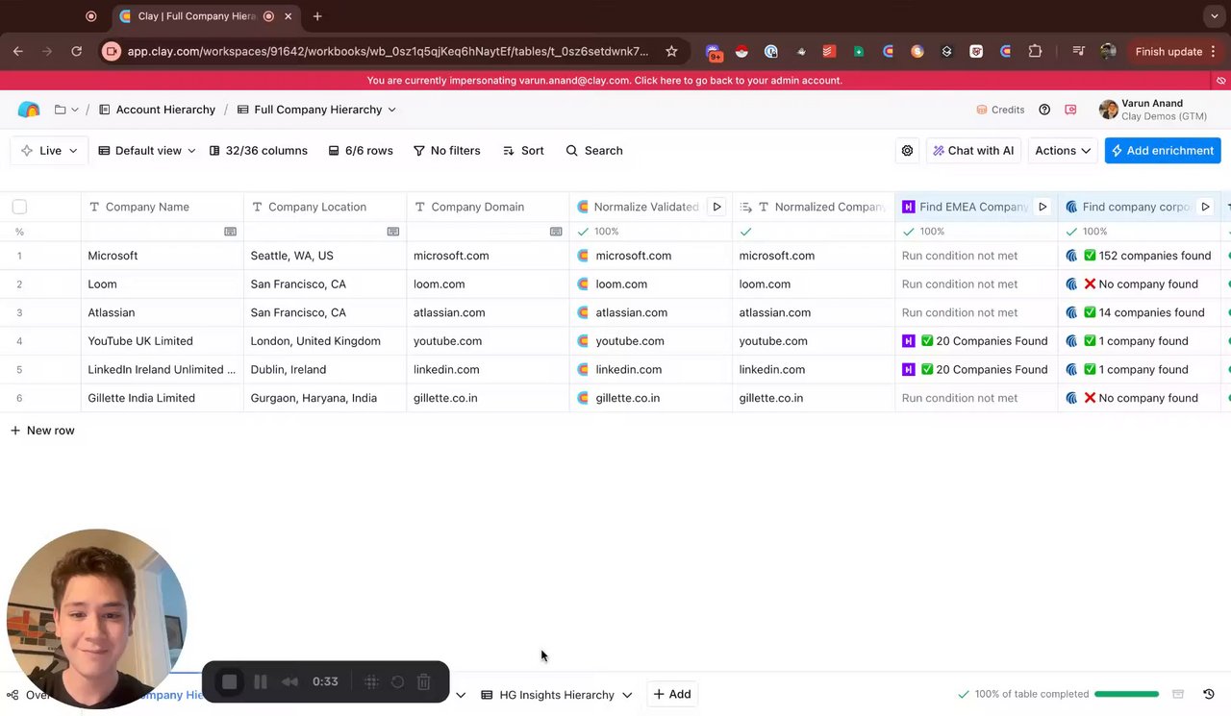1231x716 pixels.
Task: Click Add enrichment button
Action: [x=1163, y=151]
